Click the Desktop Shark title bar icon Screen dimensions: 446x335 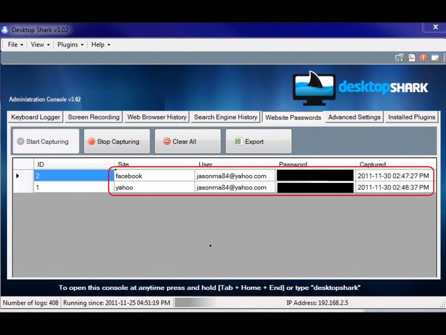[x=5, y=30]
